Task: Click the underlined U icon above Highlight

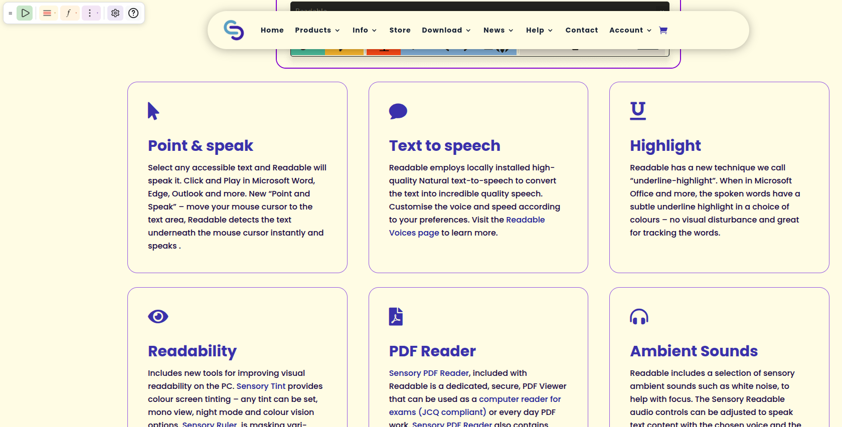Action: click(x=638, y=111)
